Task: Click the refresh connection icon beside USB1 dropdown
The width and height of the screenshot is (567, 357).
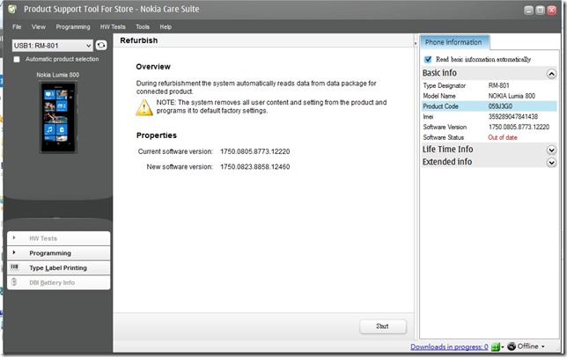Action: tap(101, 45)
